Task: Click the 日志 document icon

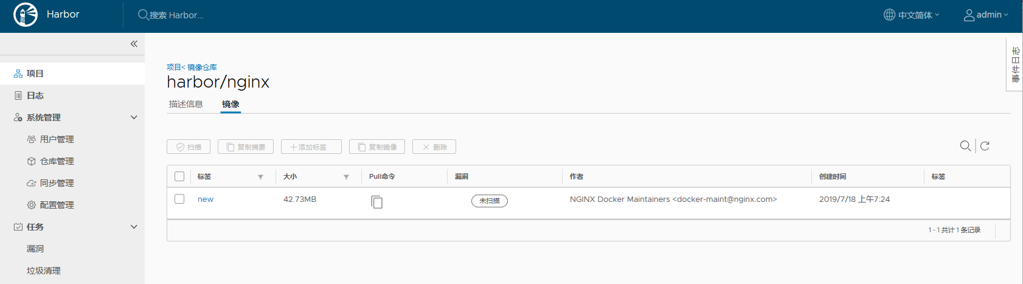Action: point(18,95)
